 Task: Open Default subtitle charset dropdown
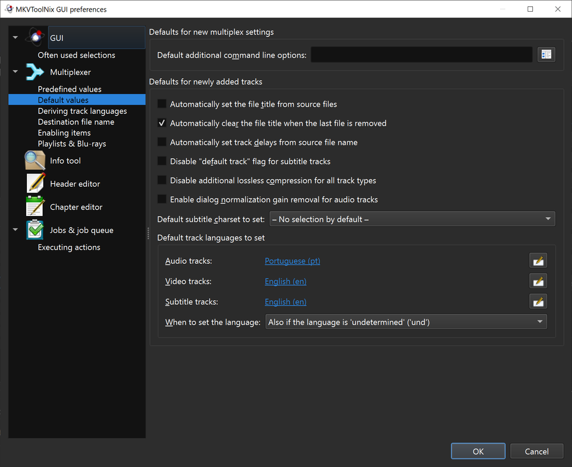412,219
